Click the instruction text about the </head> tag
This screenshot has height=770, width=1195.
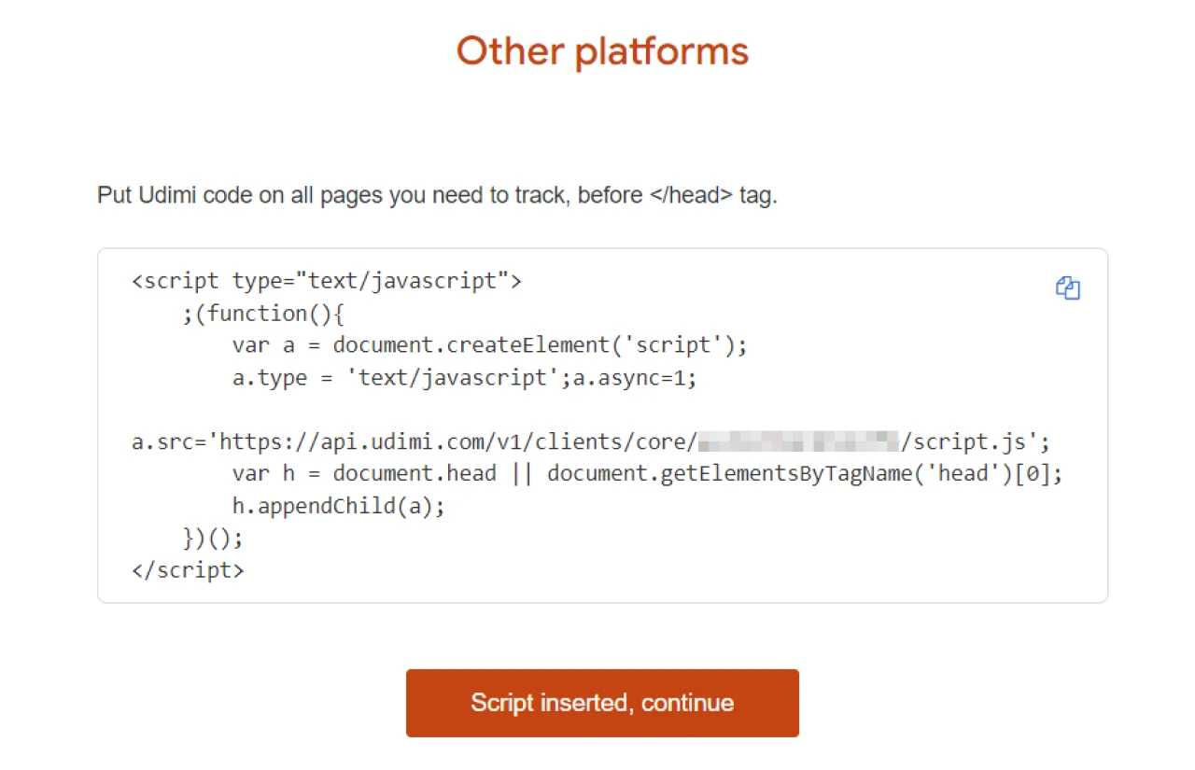pos(437,196)
